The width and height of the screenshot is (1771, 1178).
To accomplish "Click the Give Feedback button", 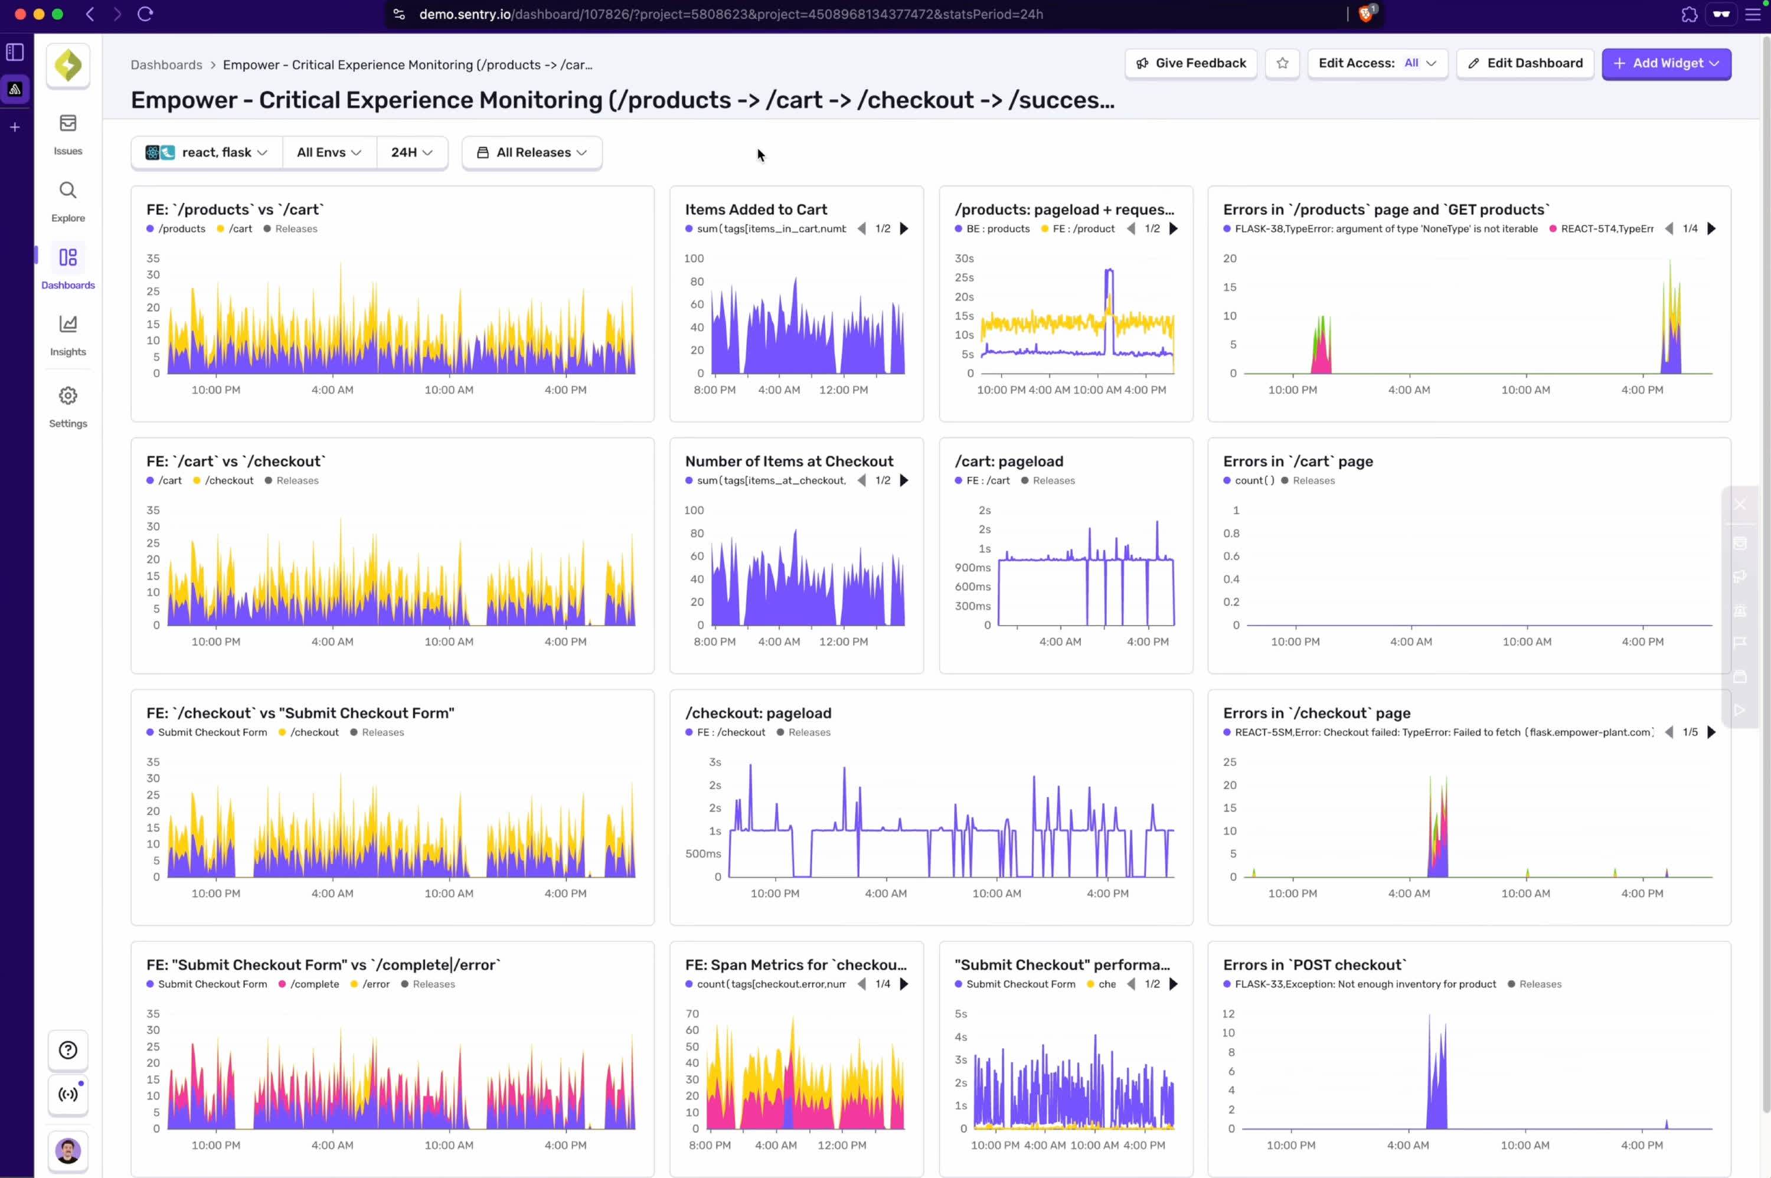I will [1190, 63].
